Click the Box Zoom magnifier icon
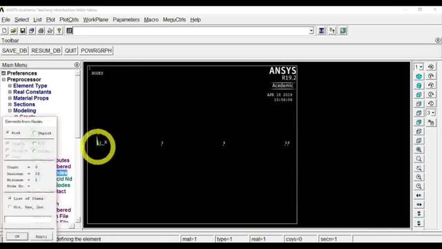This screenshot has width=442, height=249. click(419, 159)
